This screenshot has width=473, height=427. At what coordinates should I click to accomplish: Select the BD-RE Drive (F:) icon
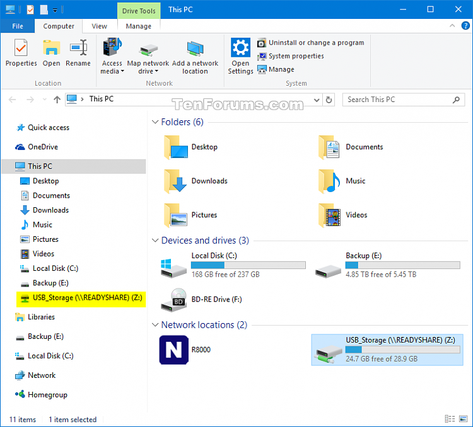(x=173, y=300)
